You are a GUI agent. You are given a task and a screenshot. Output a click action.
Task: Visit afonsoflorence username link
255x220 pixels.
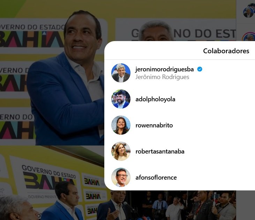click(156, 178)
